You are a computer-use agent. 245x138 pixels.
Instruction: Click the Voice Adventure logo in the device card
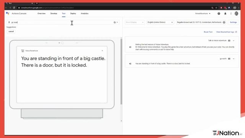coord(23,51)
